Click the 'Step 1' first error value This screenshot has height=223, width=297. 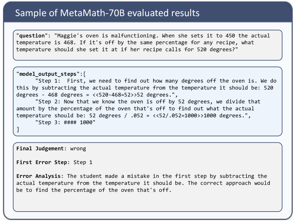tap(83, 163)
